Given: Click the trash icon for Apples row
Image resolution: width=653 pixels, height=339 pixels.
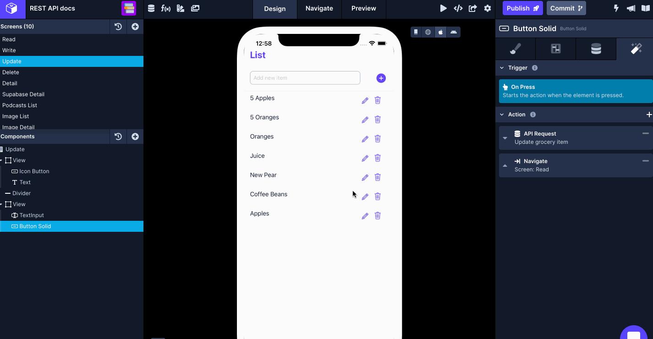Looking at the screenshot, I should 378,216.
